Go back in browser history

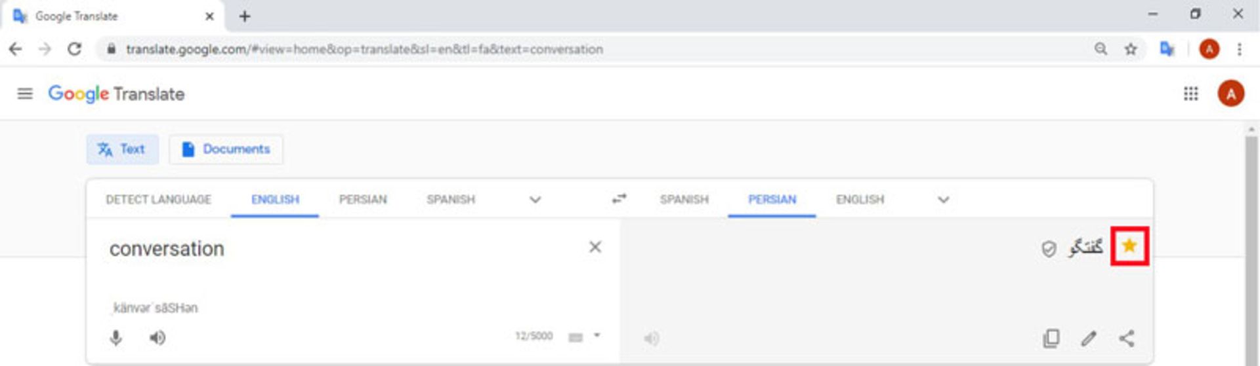[x=15, y=49]
